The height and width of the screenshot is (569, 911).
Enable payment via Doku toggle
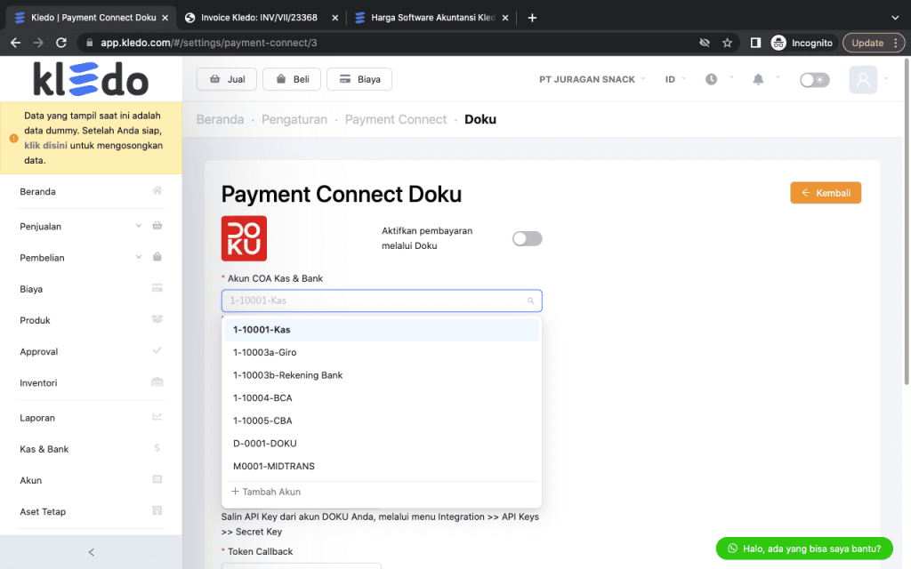tap(527, 238)
